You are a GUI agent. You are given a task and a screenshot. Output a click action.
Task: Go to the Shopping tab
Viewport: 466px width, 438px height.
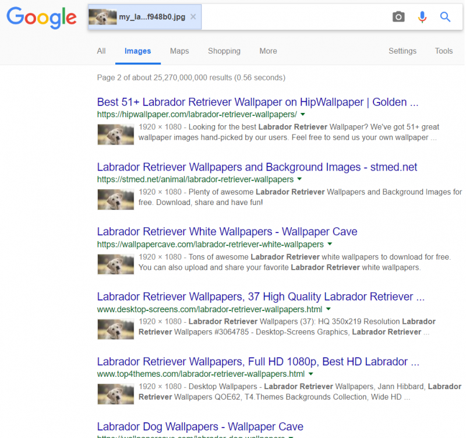point(224,51)
